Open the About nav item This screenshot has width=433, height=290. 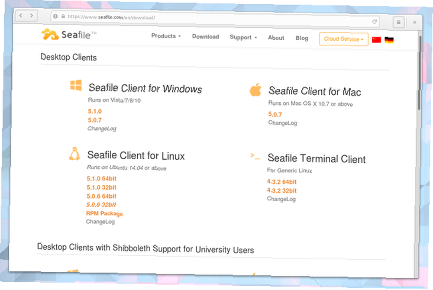[276, 38]
